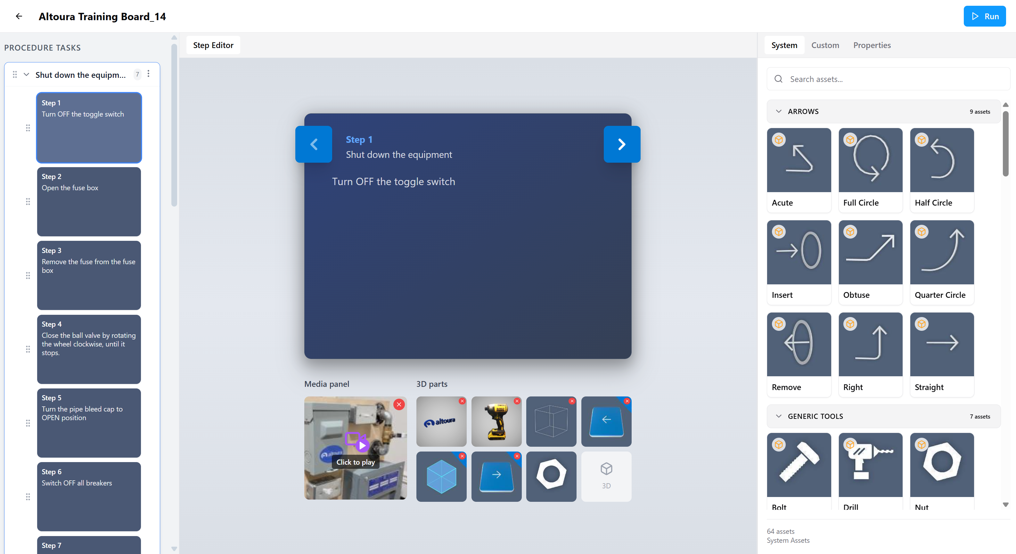Screen dimensions: 1016x554
Task: Remove the blue cube 3D part
Action: tap(462, 456)
